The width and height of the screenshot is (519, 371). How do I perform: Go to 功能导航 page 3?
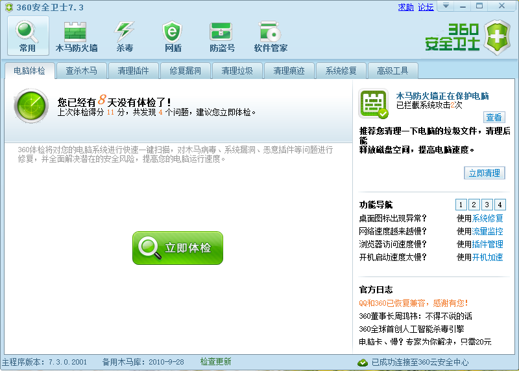point(487,205)
